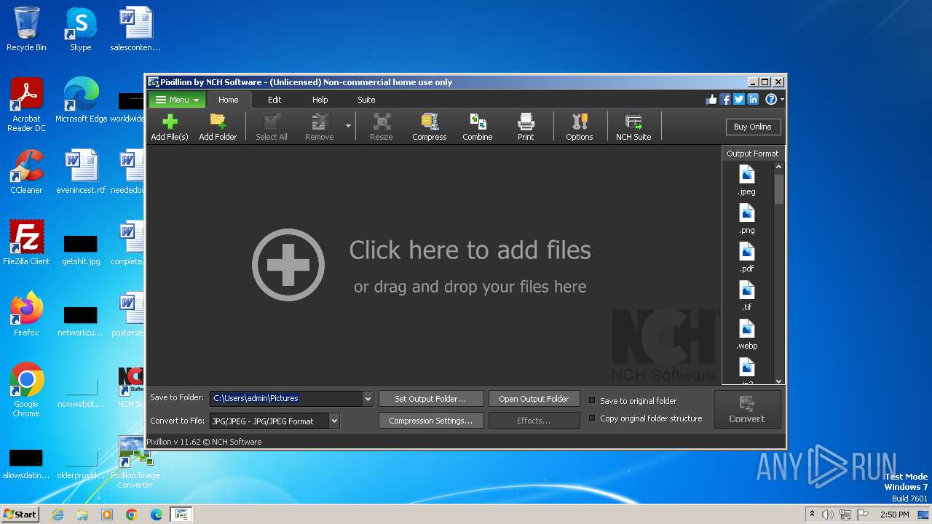The height and width of the screenshot is (524, 932).
Task: Click the Remove toolbar icon
Action: (x=319, y=127)
